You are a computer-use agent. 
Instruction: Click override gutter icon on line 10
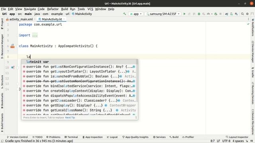point(12,68)
